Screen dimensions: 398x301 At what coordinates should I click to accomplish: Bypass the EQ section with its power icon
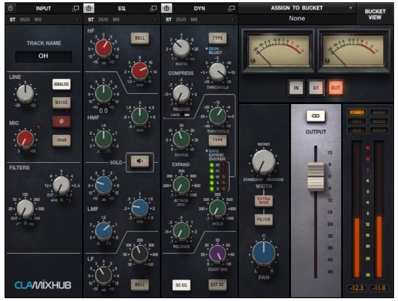point(89,9)
